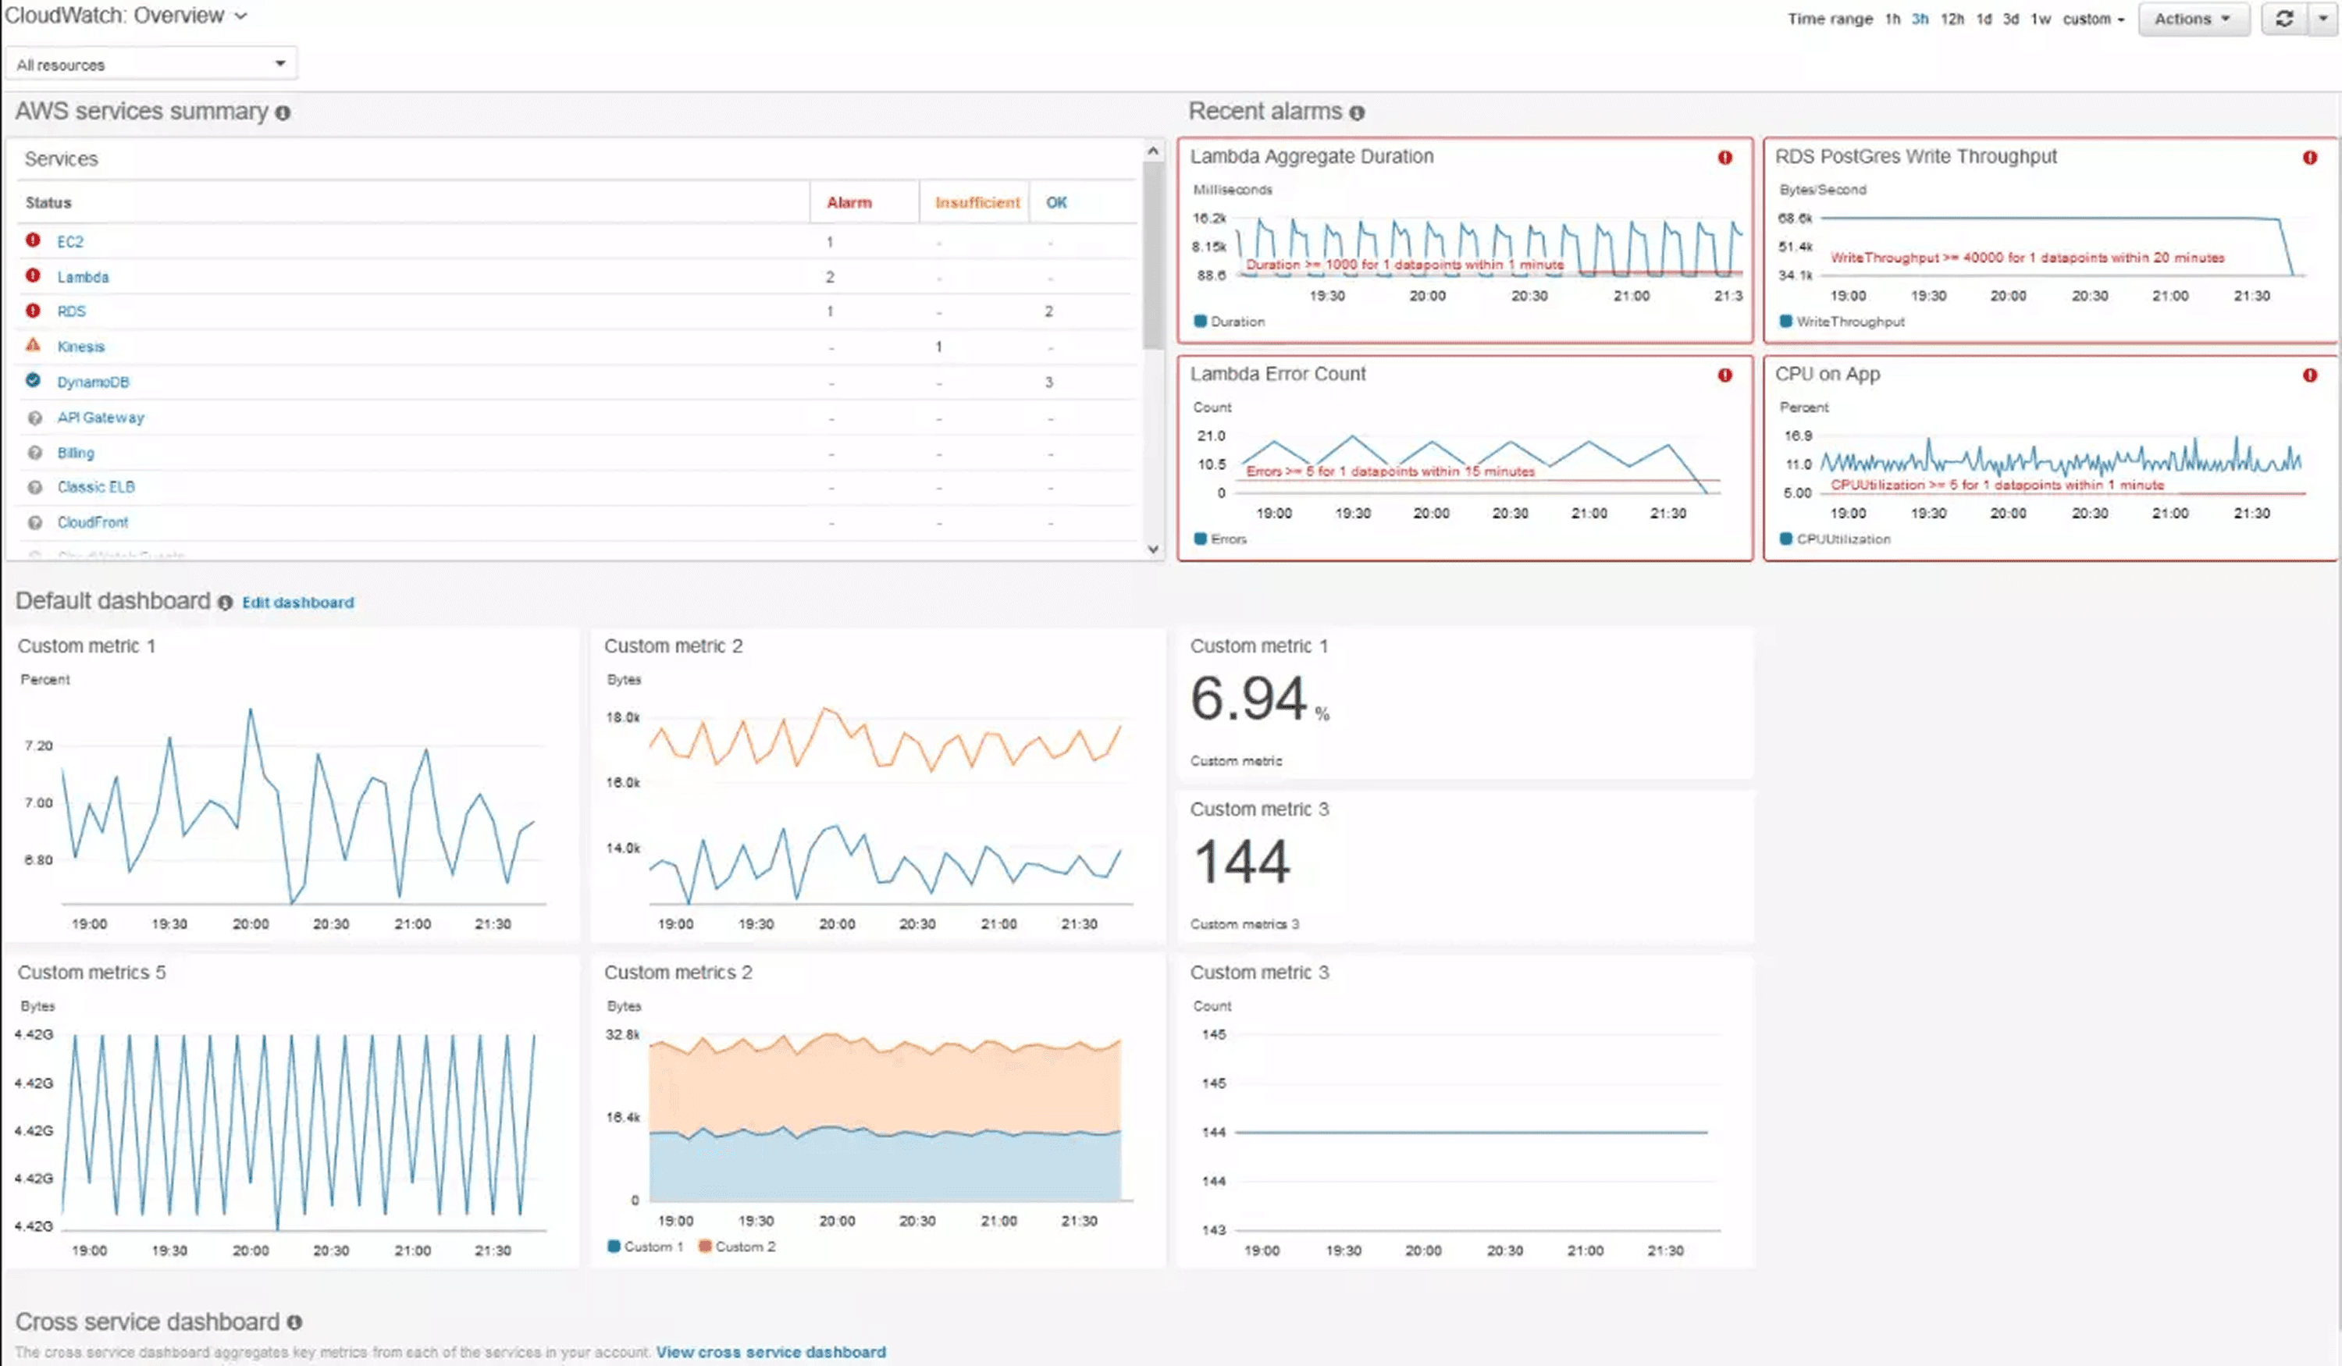Screen dimensions: 2342x1366
Task: Click services list scrollbar down arrow
Action: (x=1153, y=550)
